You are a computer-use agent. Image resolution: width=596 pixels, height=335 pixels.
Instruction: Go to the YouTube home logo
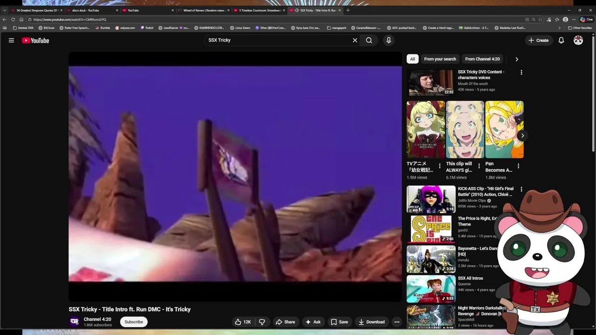[35, 40]
